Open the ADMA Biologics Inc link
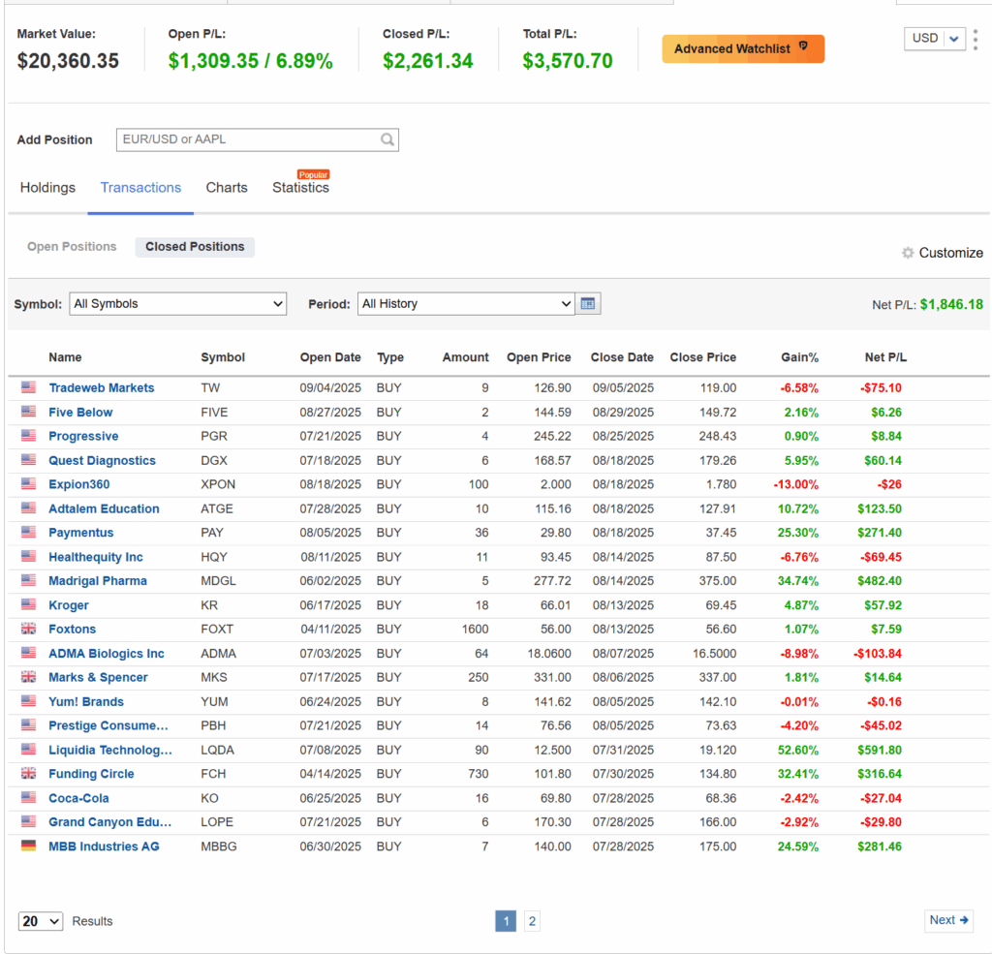992x954 pixels. click(x=107, y=654)
